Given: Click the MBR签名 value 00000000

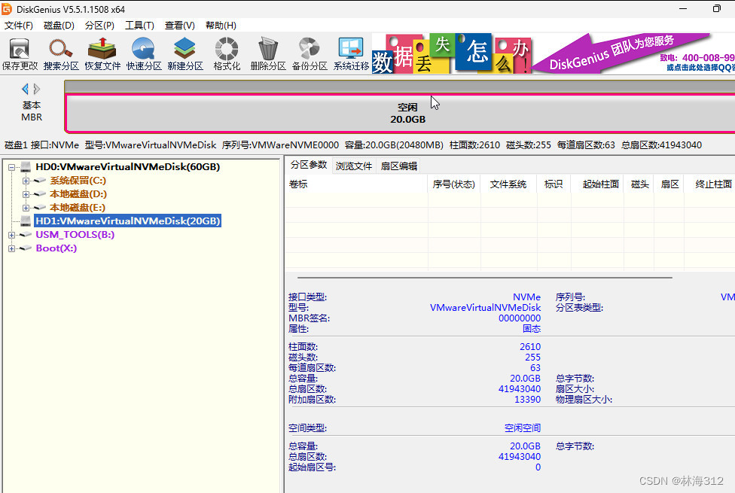Looking at the screenshot, I should (x=520, y=318).
